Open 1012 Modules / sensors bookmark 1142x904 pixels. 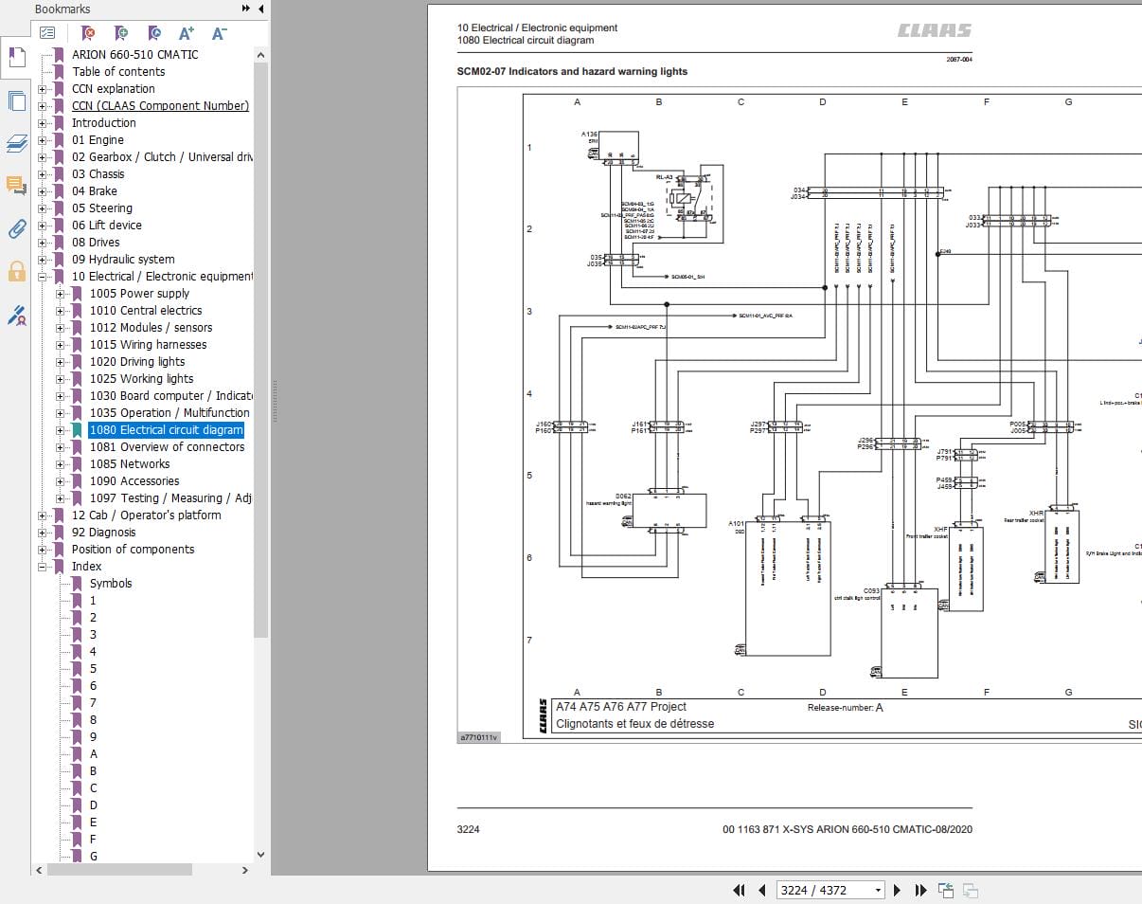(x=152, y=327)
